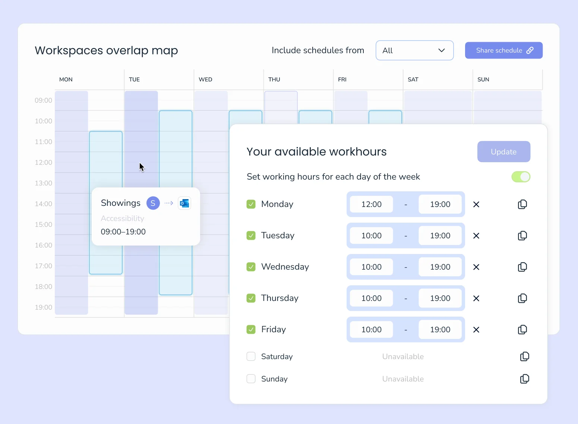The image size is (578, 424).
Task: Click the 'Showings' title in tooltip
Action: click(x=121, y=203)
